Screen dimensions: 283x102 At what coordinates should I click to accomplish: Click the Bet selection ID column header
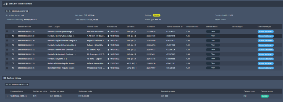24,27
